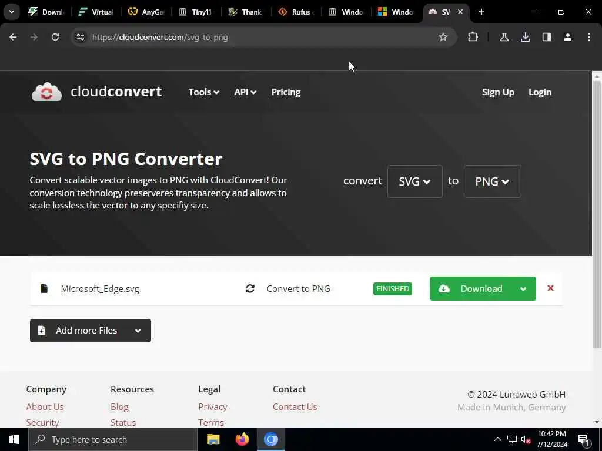Open site information icon in address bar
The image size is (602, 451).
click(81, 37)
